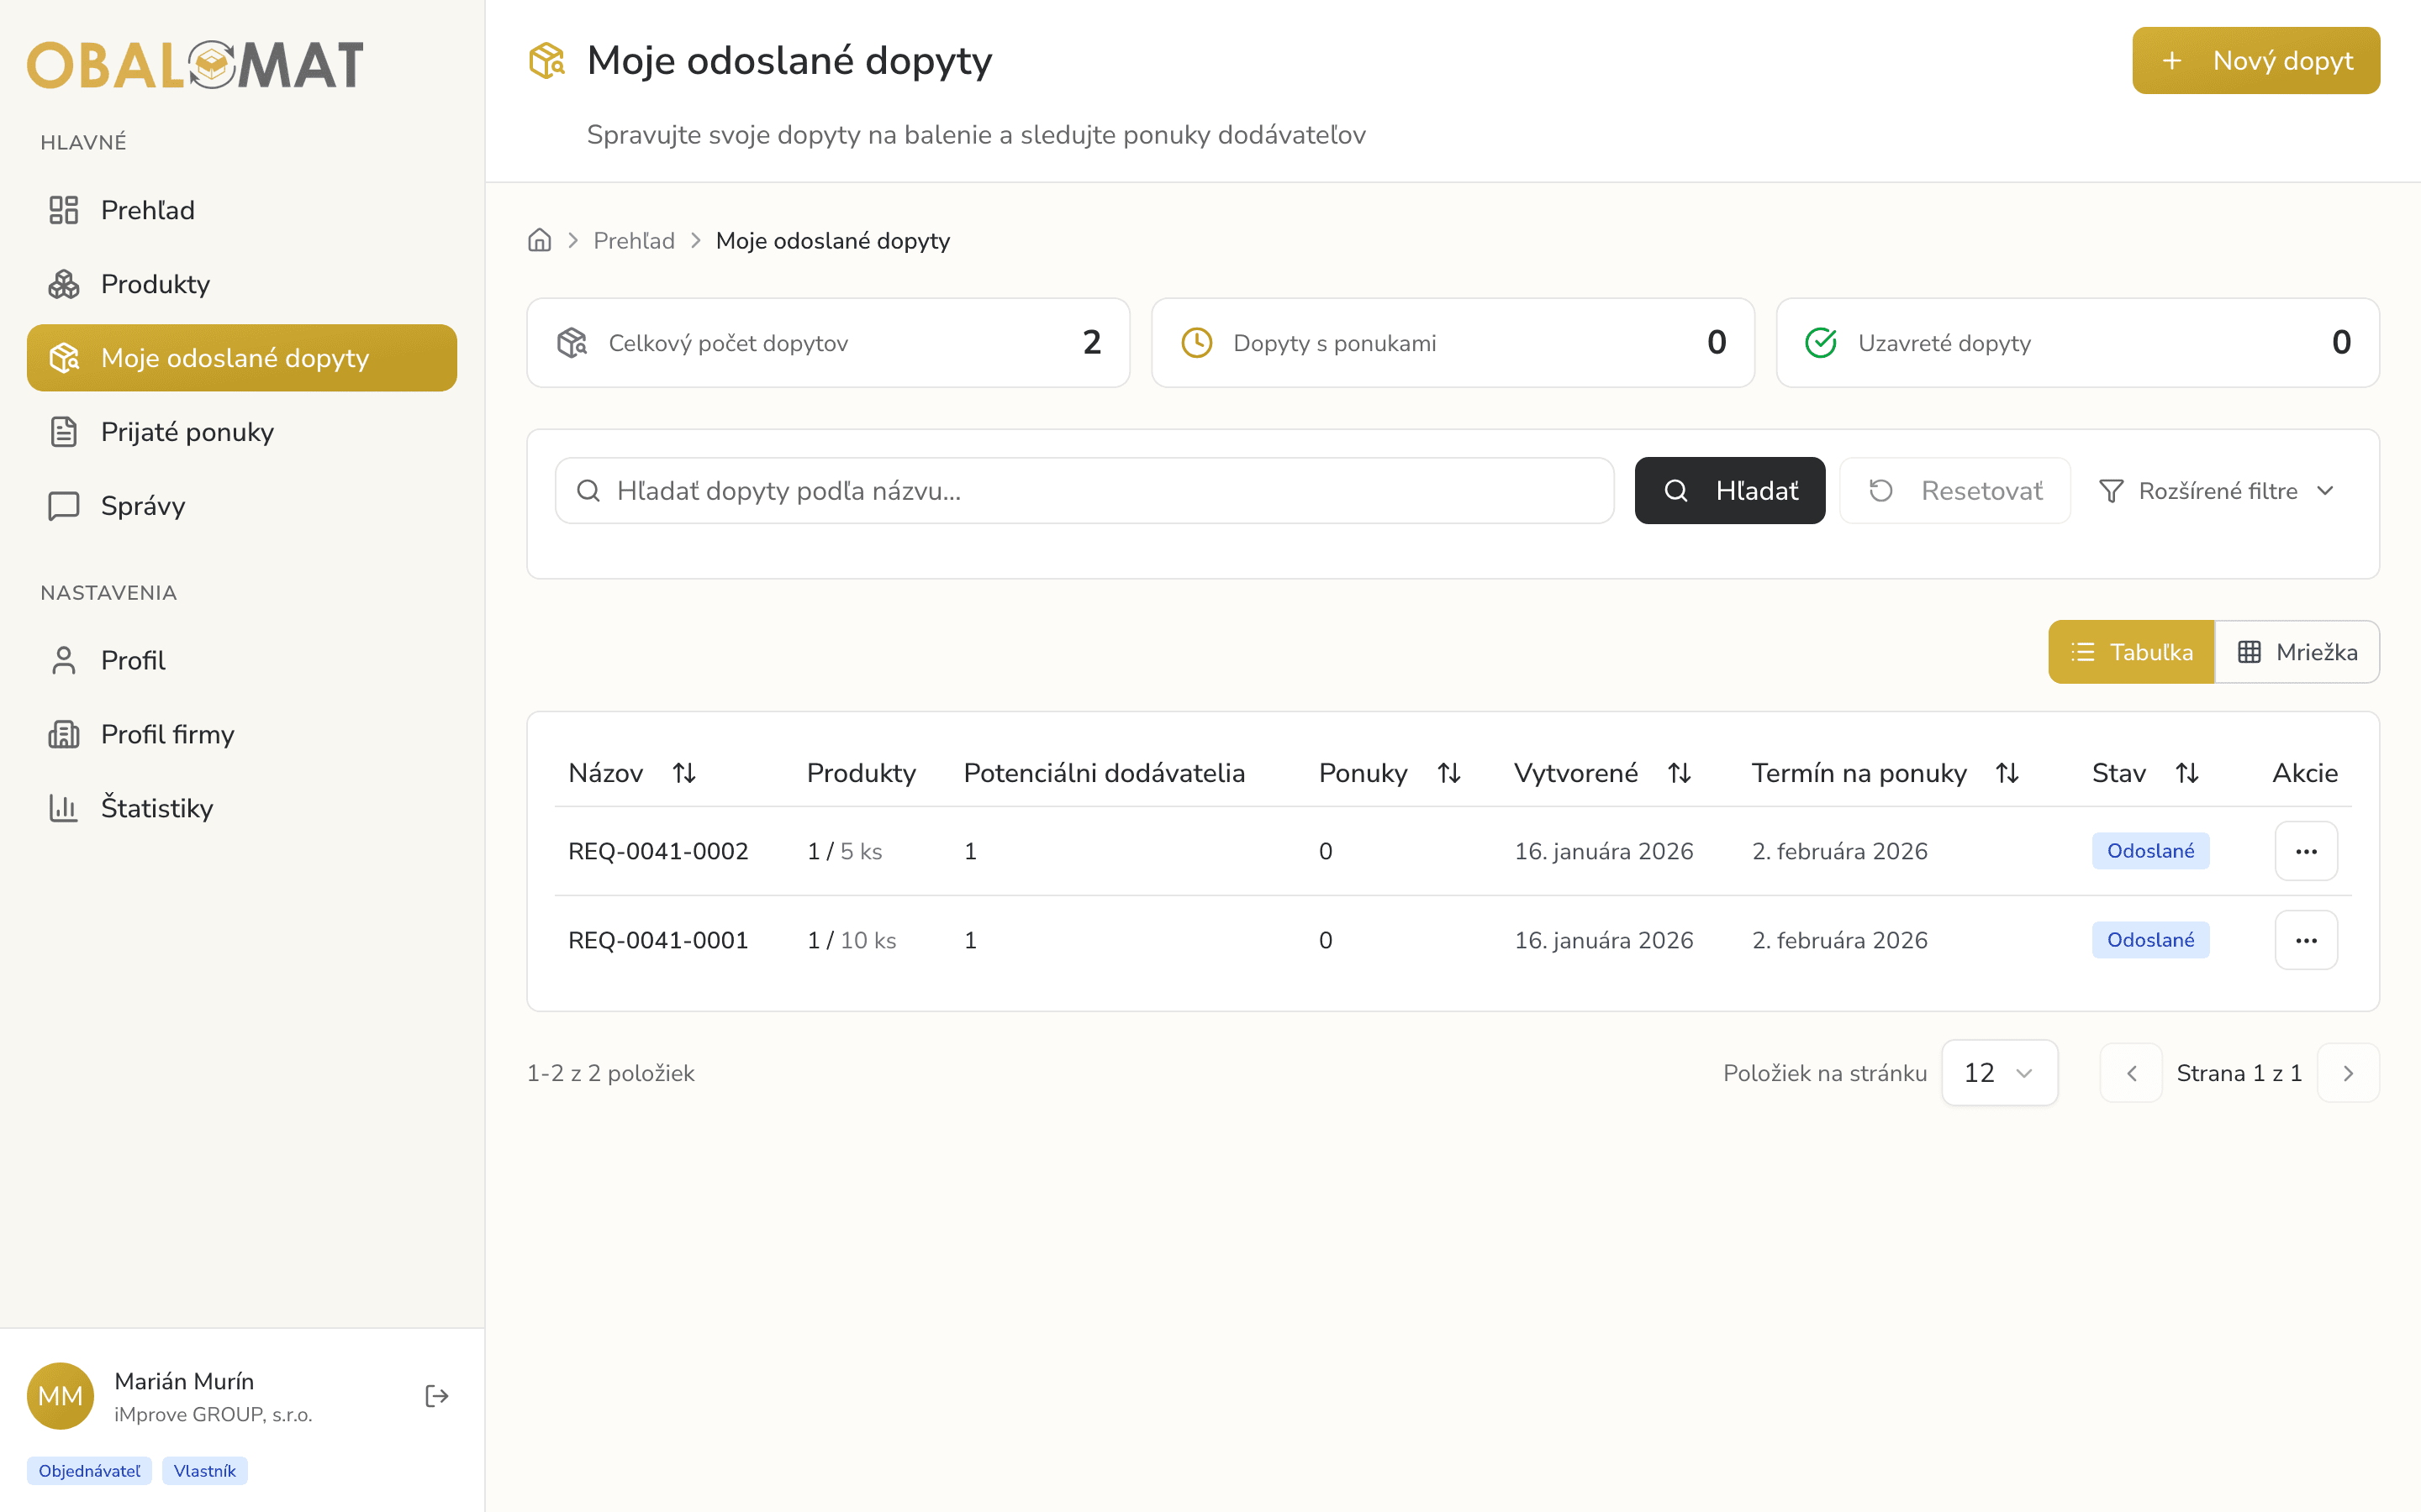Open the actions menu for REQ-0041-0001
The height and width of the screenshot is (1512, 2421).
pos(2305,940)
